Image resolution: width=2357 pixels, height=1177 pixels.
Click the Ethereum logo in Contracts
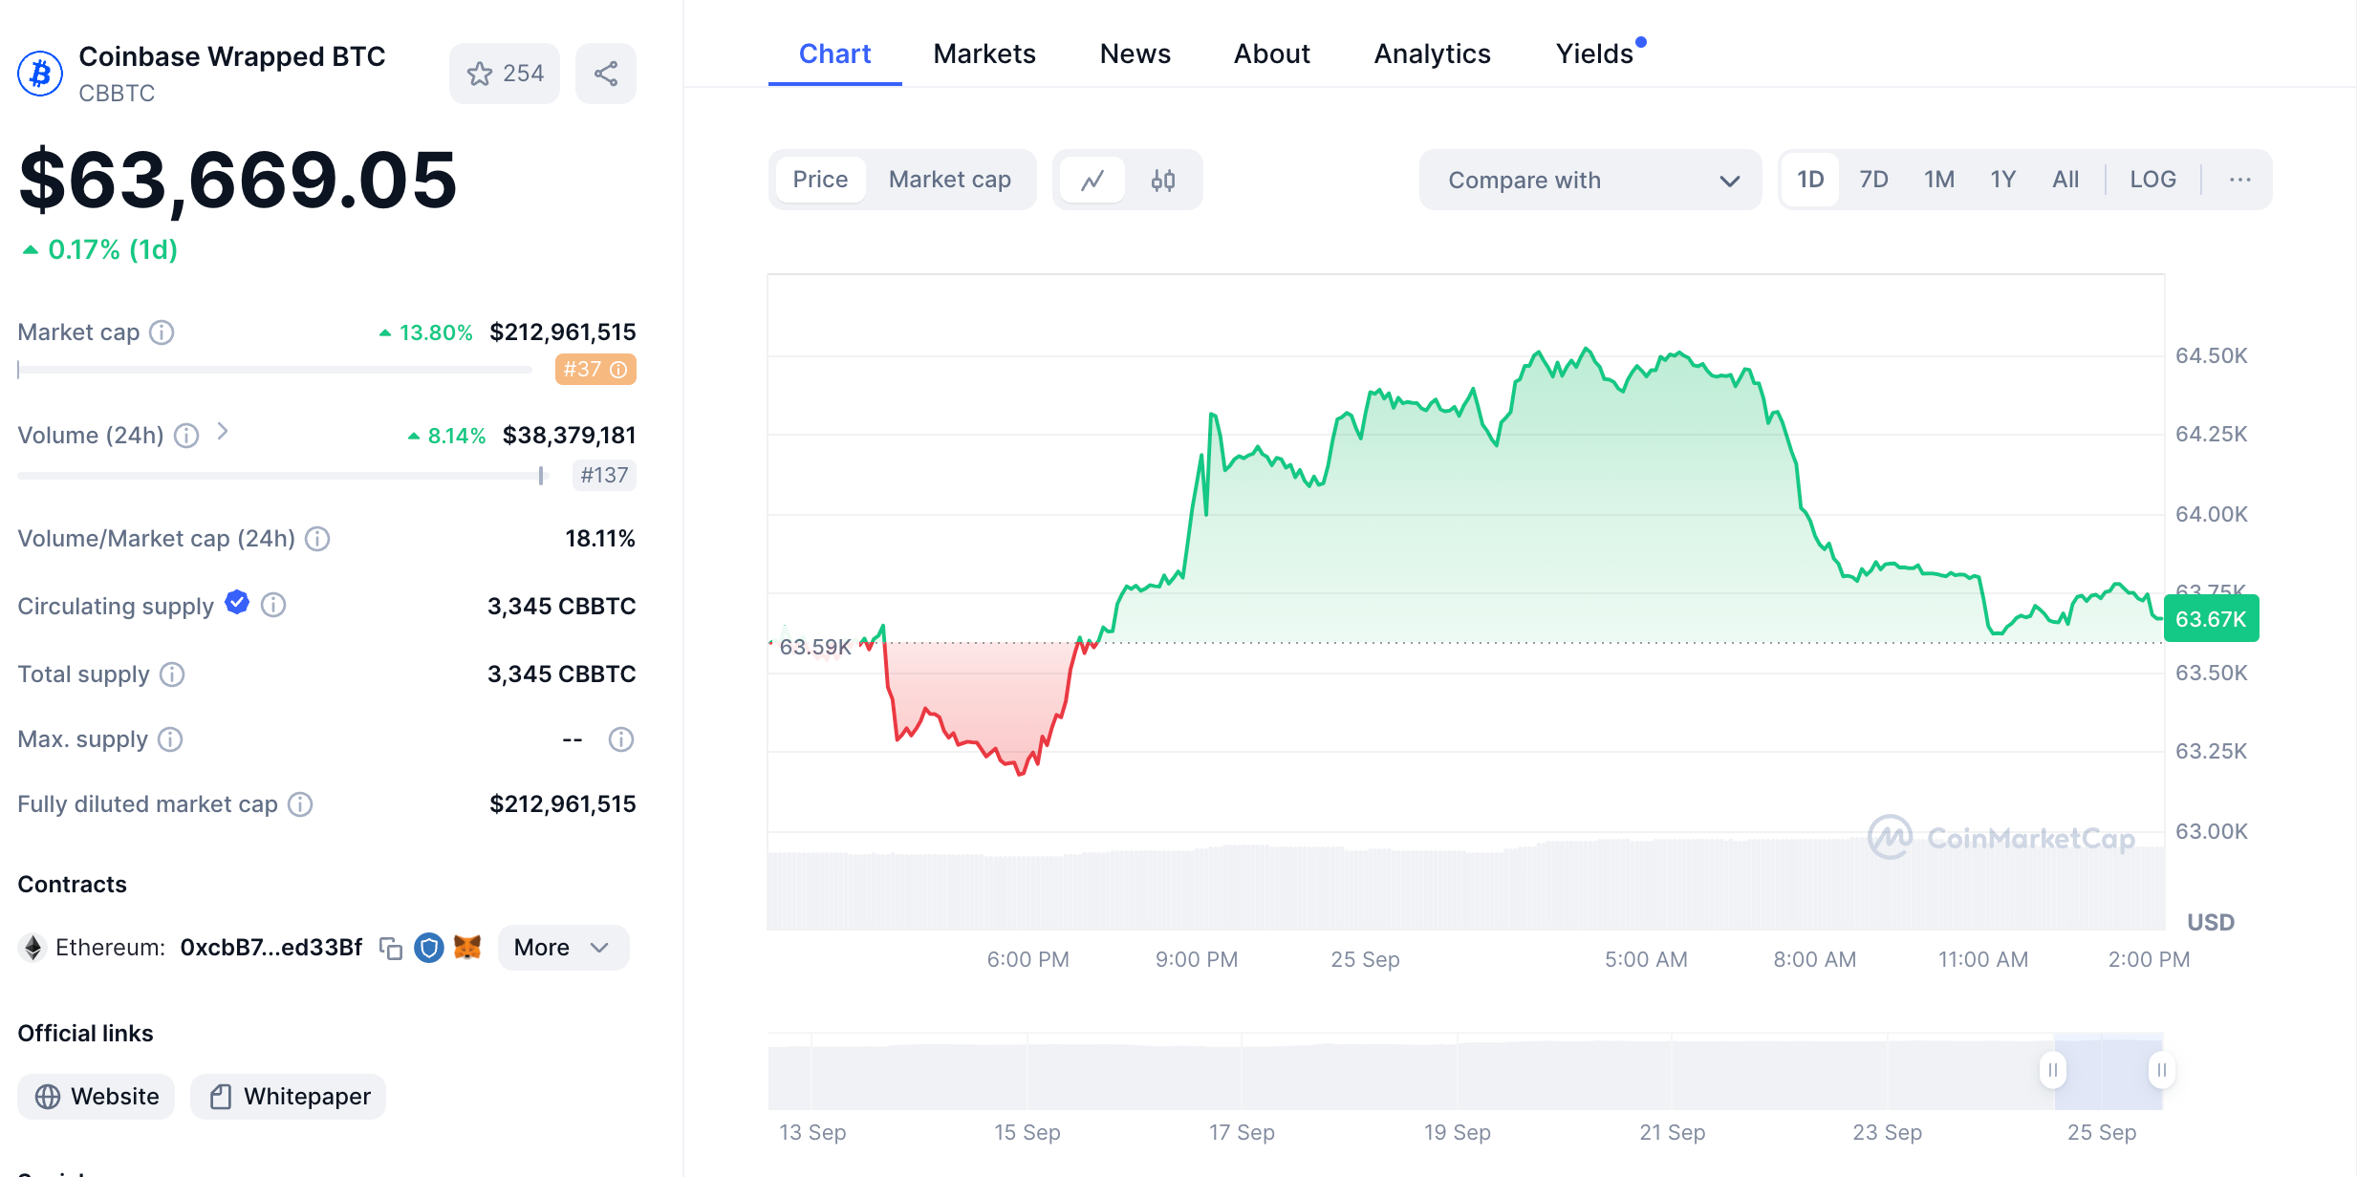click(x=33, y=948)
